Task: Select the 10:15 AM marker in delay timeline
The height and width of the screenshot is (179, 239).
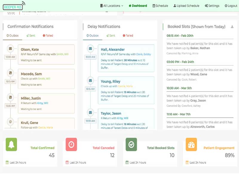Action: click(x=91, y=89)
